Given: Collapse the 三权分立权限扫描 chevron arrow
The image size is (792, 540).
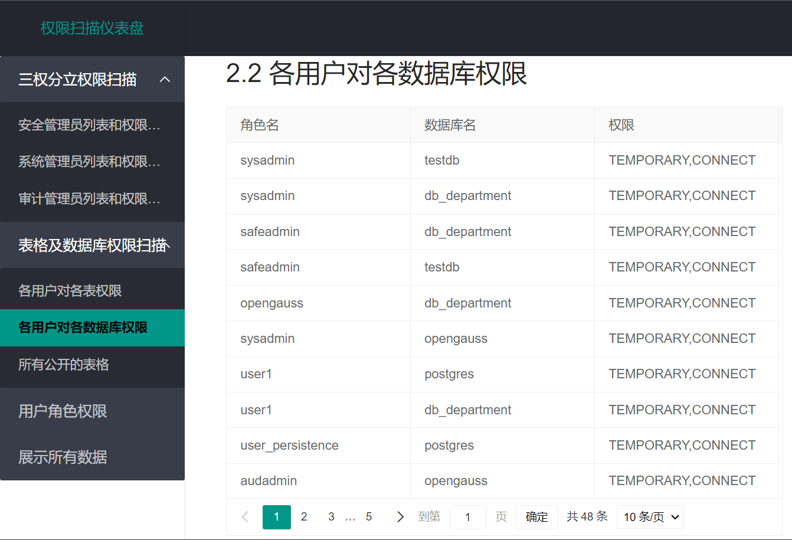Looking at the screenshot, I should pos(165,79).
